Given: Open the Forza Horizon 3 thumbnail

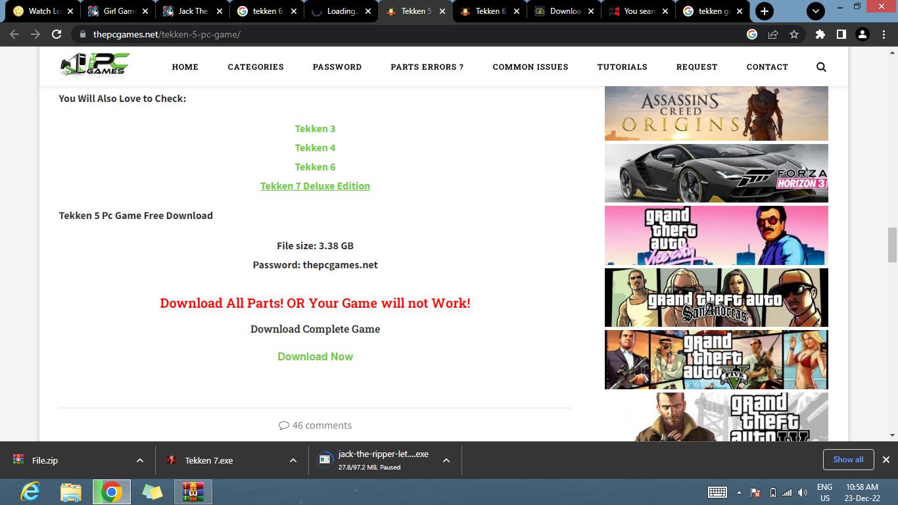Looking at the screenshot, I should click(x=716, y=174).
